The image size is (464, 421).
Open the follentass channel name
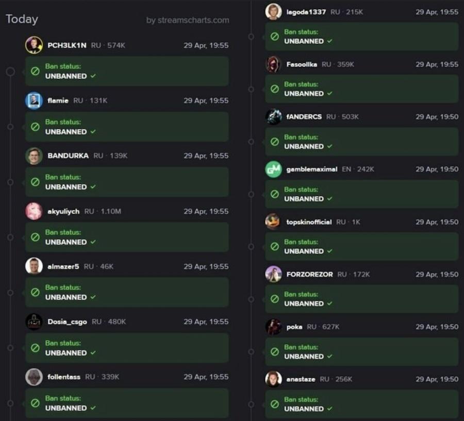pyautogui.click(x=64, y=377)
